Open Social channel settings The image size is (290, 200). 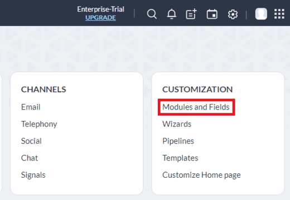31,141
